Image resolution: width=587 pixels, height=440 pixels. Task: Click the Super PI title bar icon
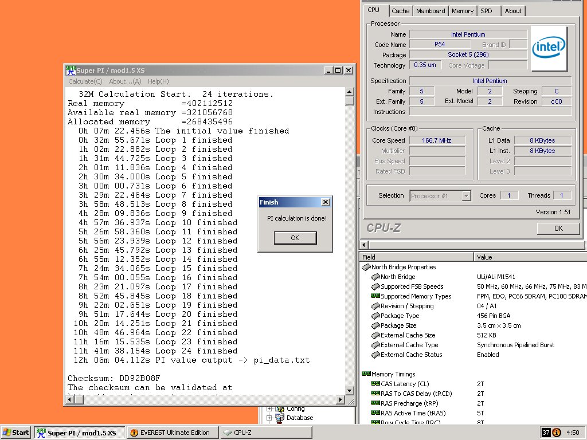pos(71,70)
